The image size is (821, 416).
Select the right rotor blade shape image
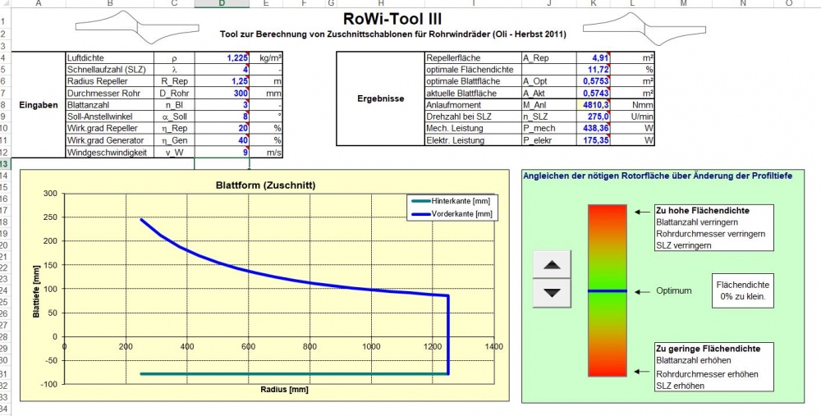[x=644, y=30]
